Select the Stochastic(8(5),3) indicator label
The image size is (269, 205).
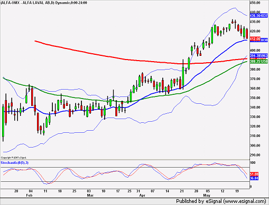tap(14, 163)
